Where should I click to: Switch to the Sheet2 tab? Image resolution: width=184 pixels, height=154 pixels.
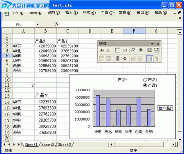[x=48, y=145]
